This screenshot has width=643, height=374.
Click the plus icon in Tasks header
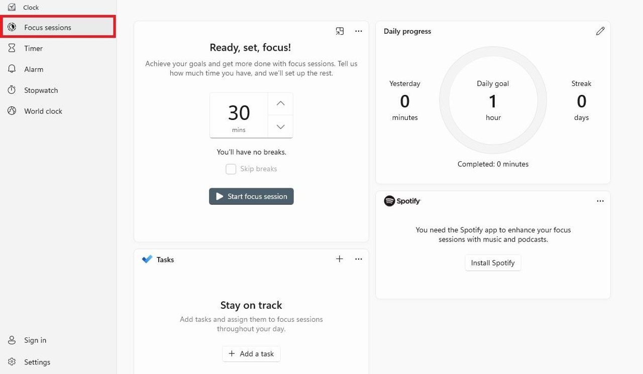340,259
